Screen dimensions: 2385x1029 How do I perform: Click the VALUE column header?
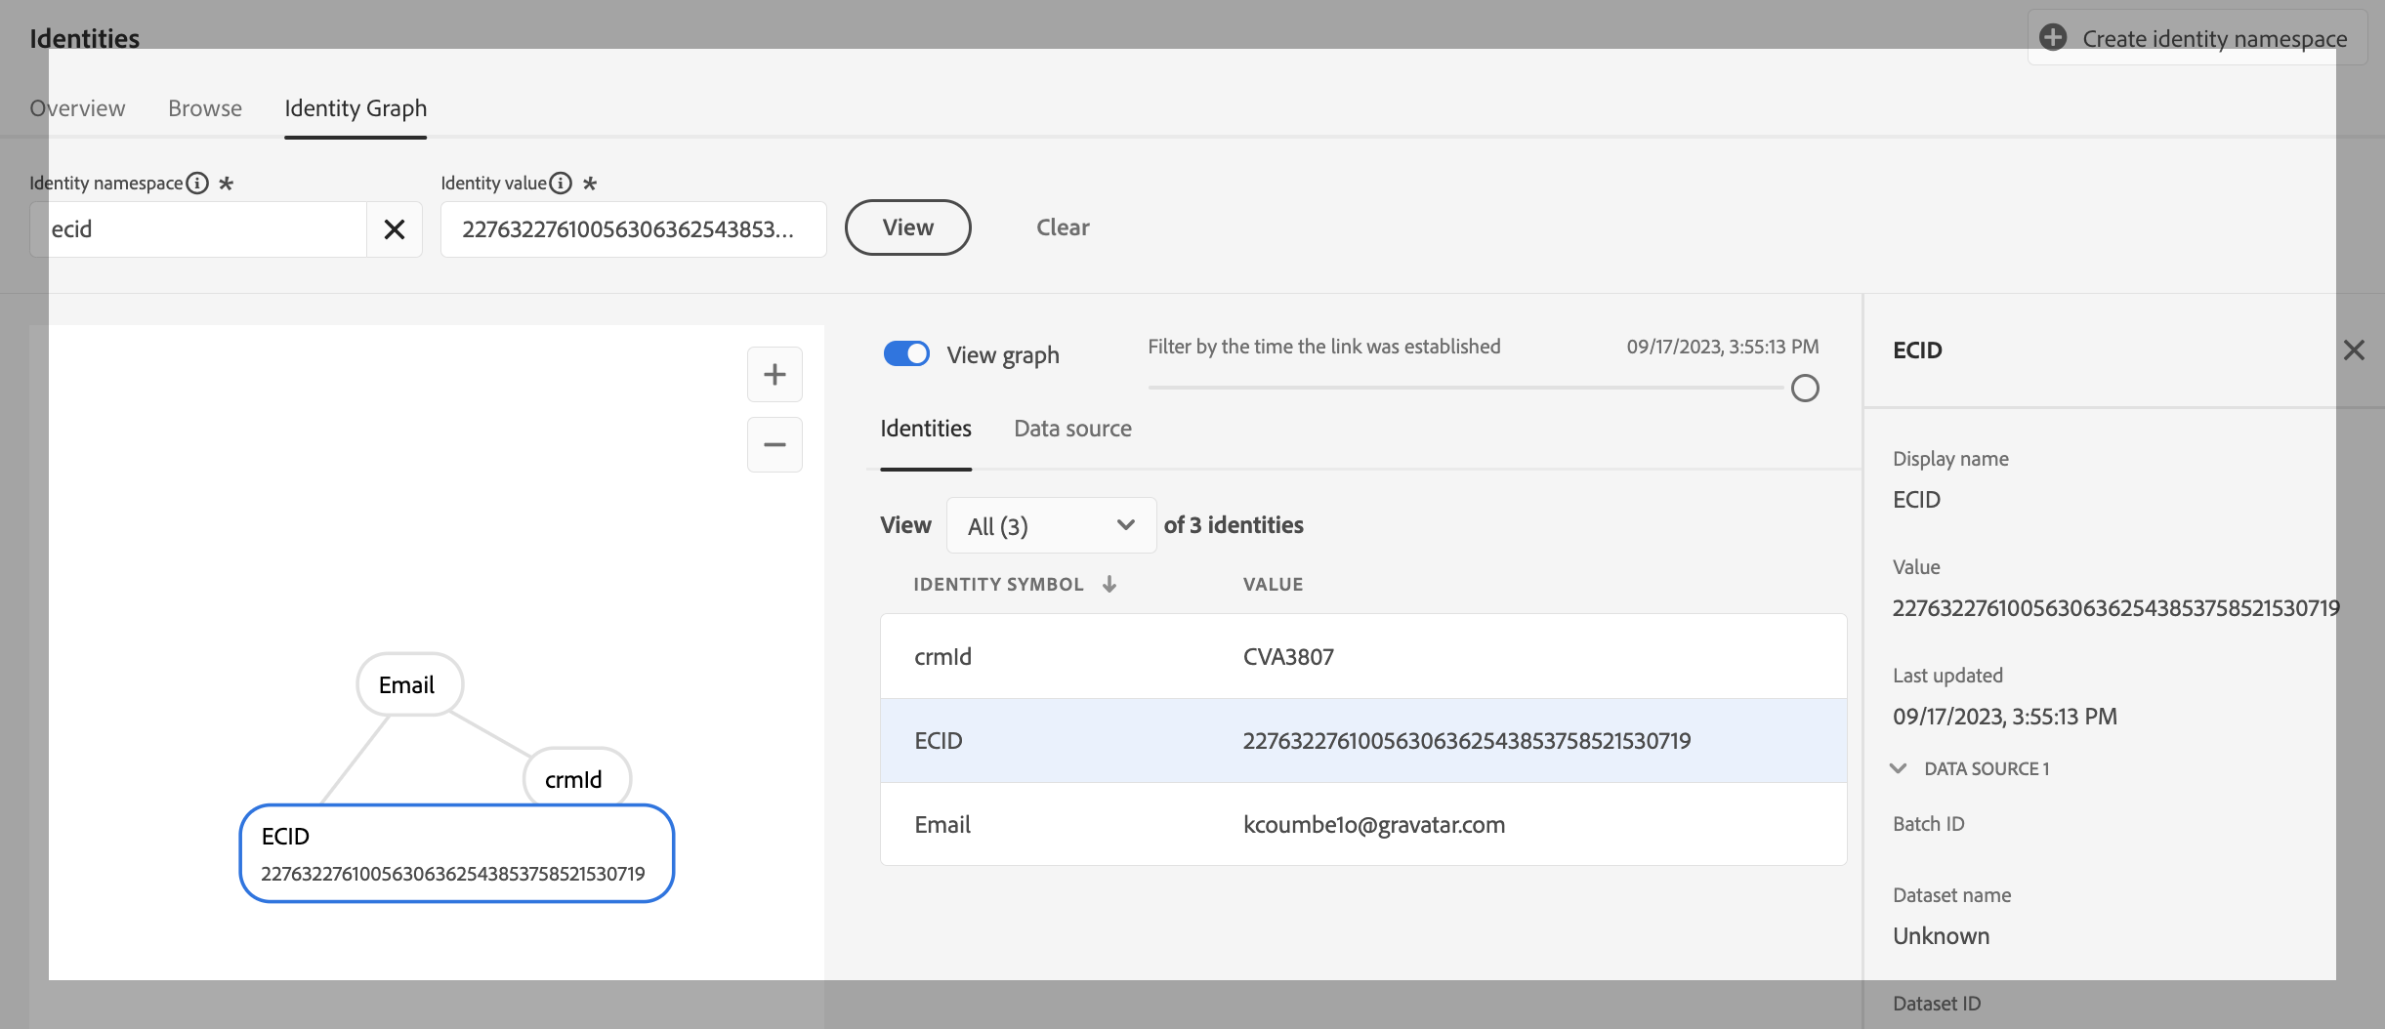pos(1273,584)
